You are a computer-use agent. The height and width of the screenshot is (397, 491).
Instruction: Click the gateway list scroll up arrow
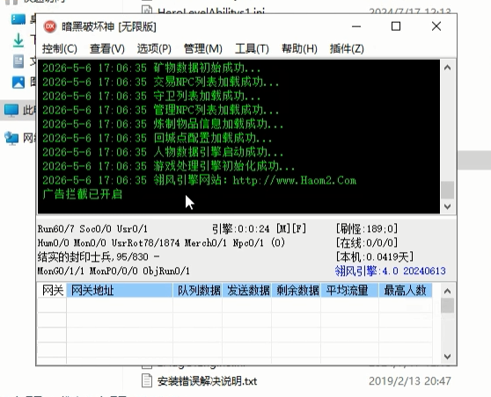coord(448,291)
